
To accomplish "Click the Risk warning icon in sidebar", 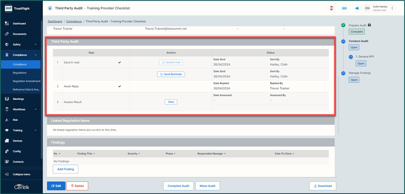I will [x=7, y=120].
